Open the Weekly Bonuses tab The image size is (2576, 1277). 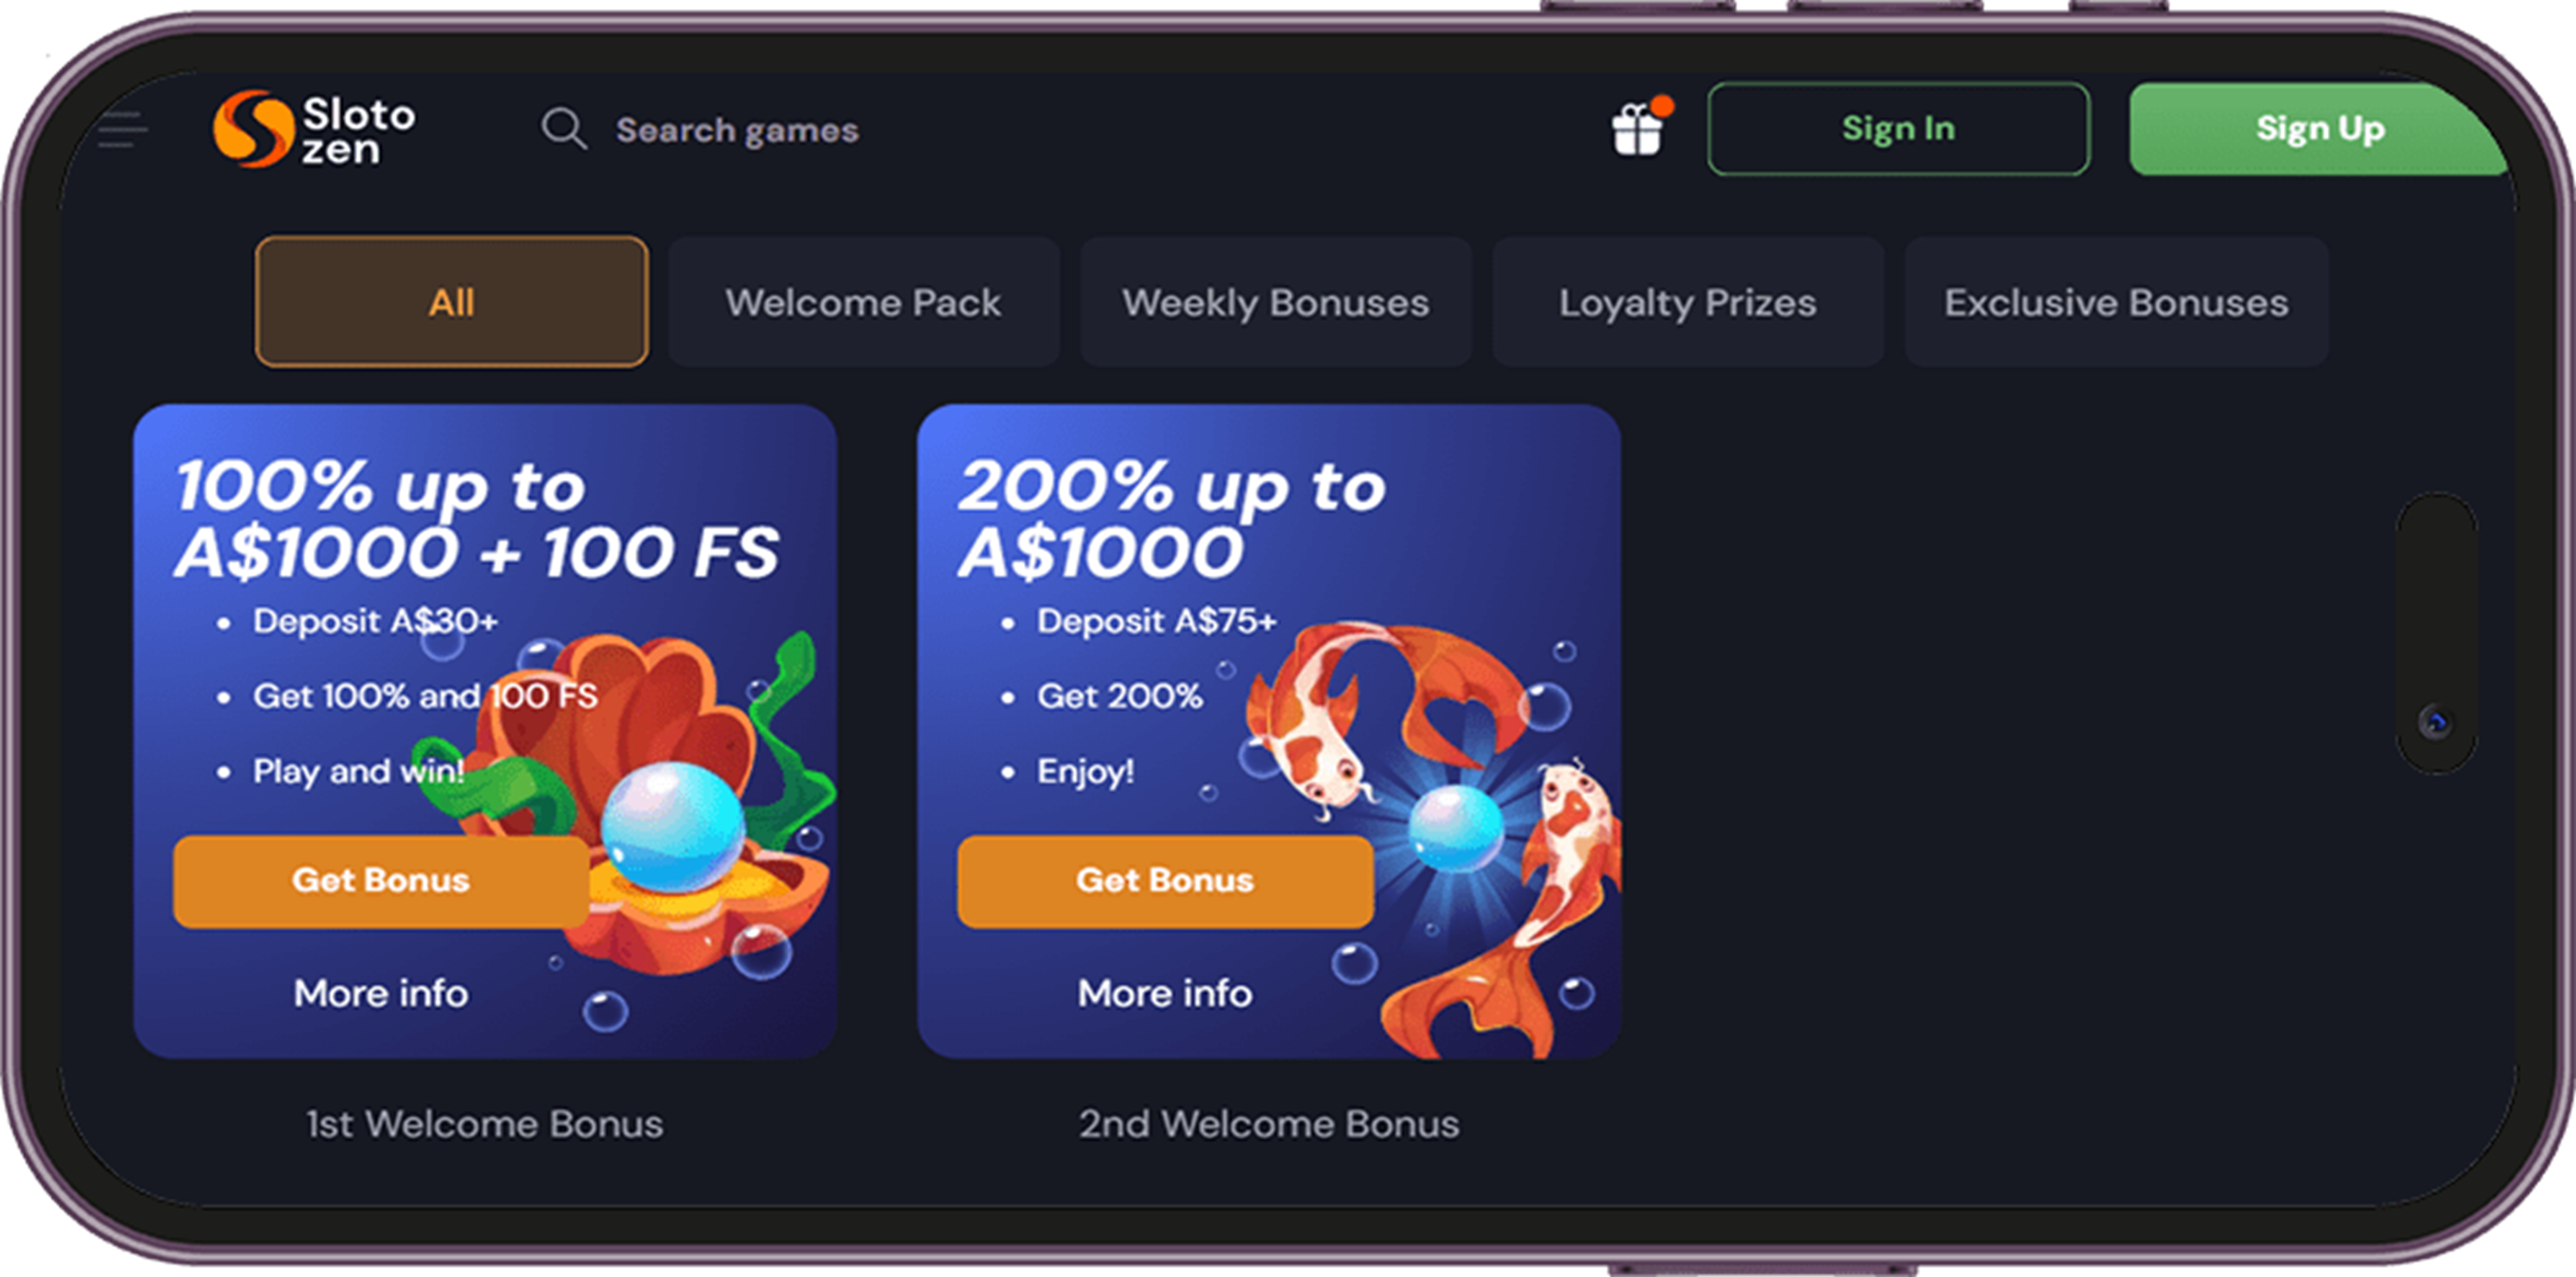(x=1275, y=302)
